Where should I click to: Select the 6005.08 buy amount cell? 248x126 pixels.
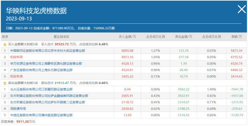(127, 51)
